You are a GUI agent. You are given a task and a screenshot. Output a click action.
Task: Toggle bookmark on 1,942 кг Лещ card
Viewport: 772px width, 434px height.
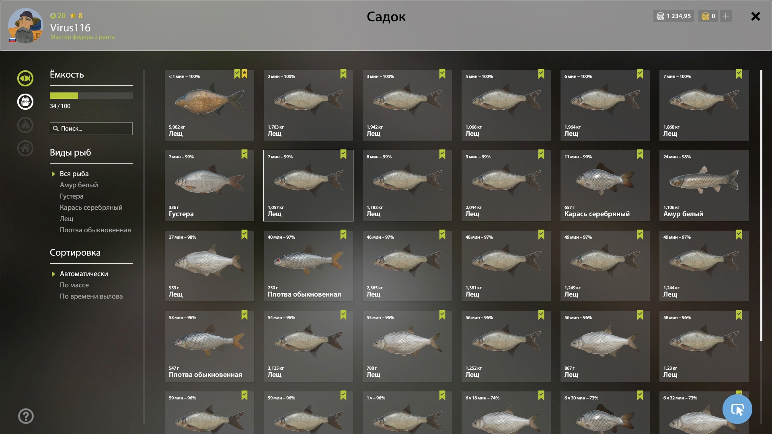click(442, 74)
